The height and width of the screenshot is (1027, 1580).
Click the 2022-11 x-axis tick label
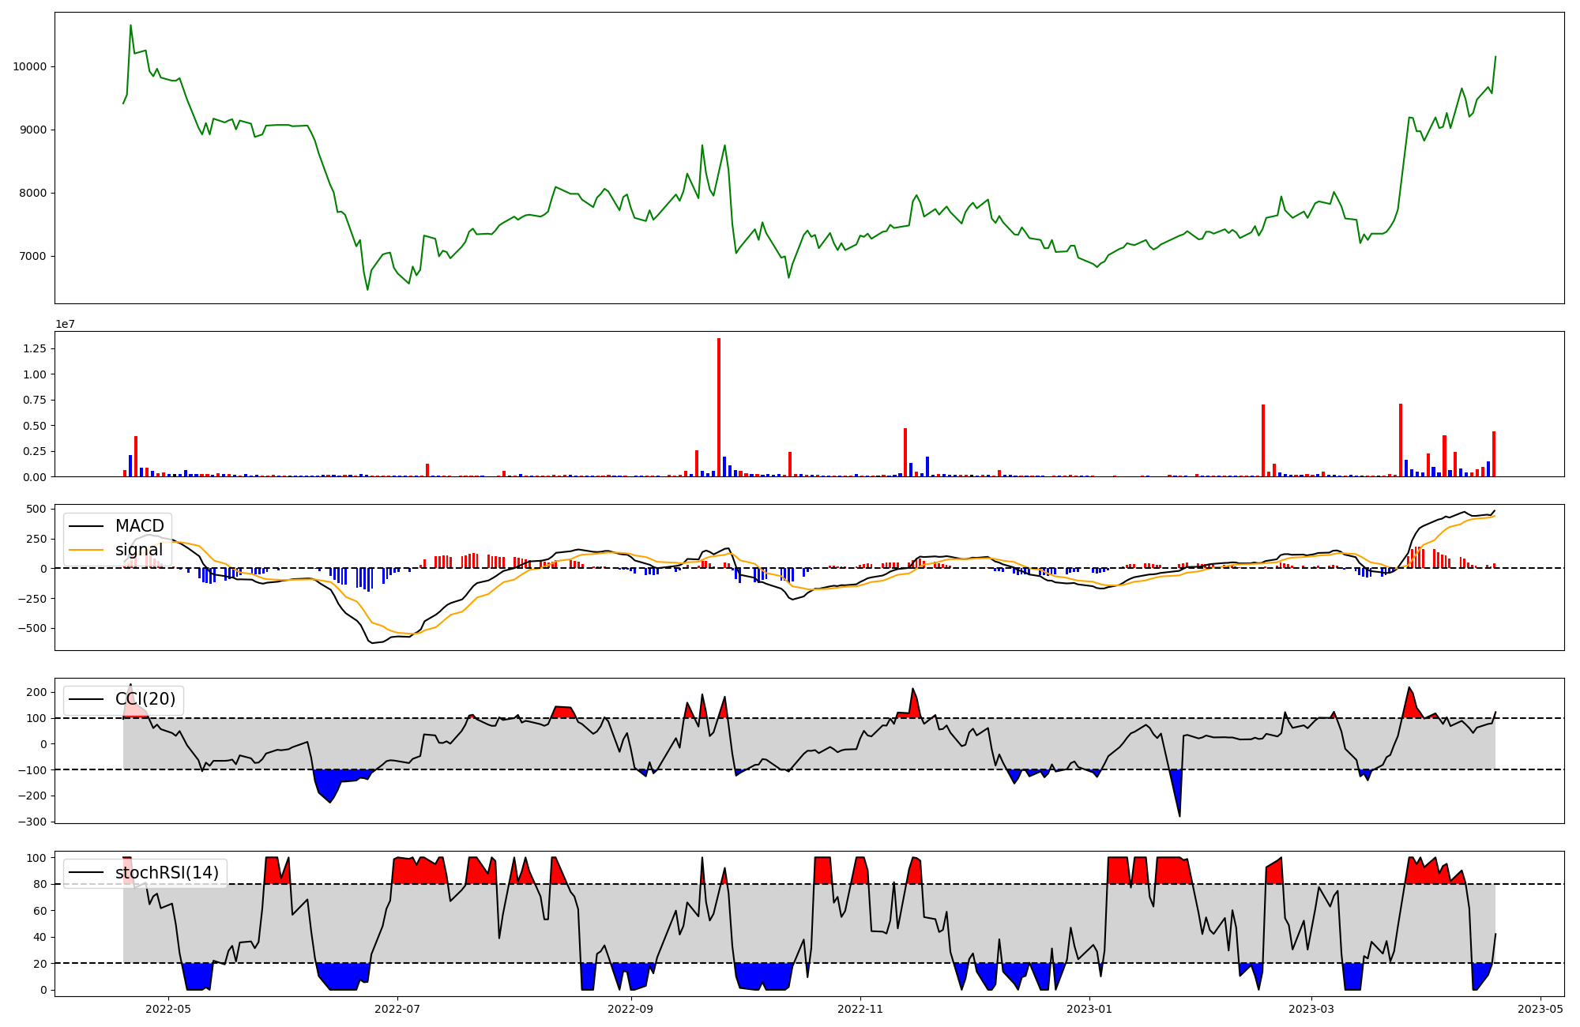[860, 1009]
